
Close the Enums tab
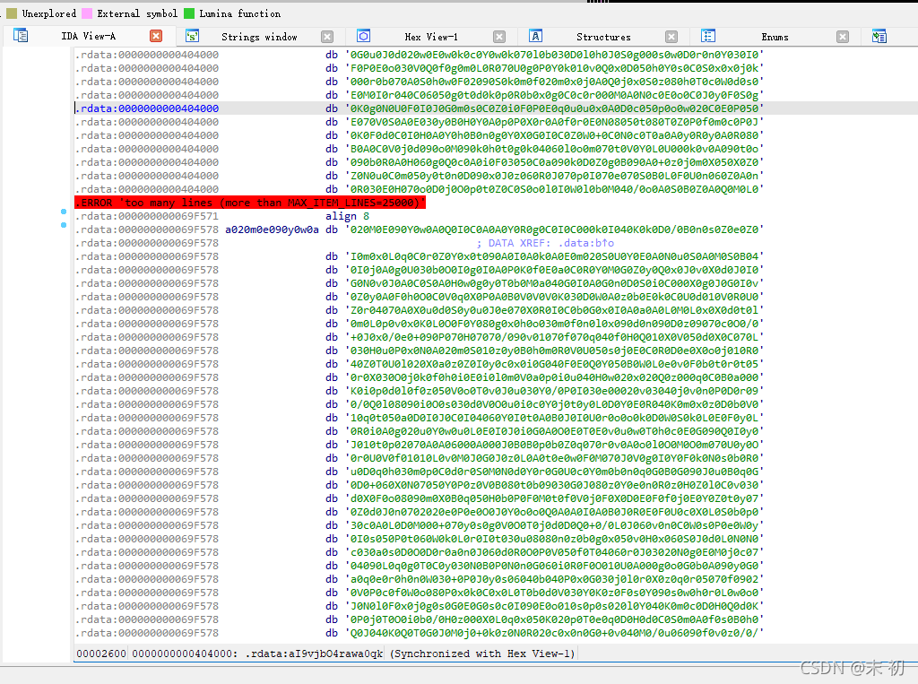pyautogui.click(x=843, y=37)
